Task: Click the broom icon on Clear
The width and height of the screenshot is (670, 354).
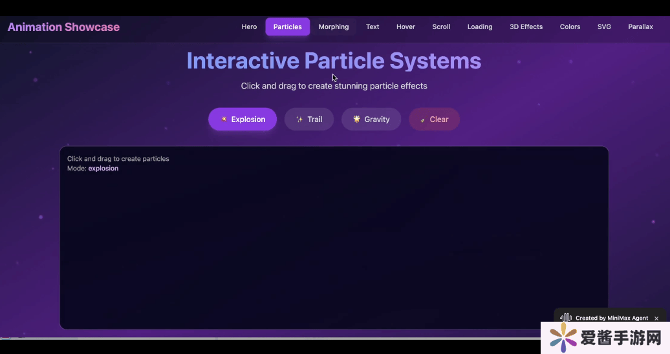Action: [x=422, y=120]
